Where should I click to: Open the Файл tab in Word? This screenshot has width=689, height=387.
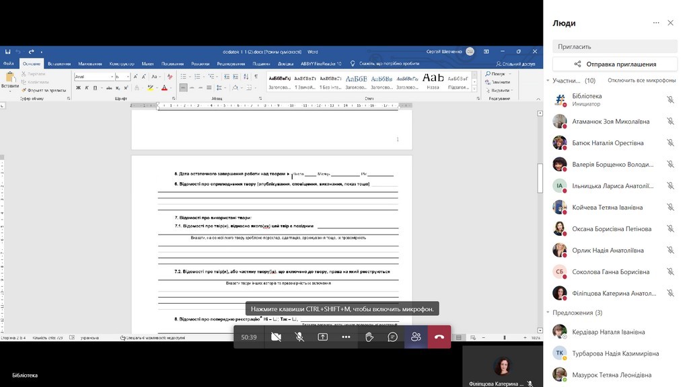(8, 64)
